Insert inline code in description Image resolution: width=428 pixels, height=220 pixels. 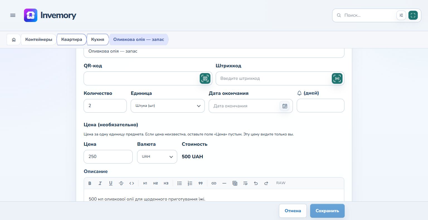pyautogui.click(x=132, y=183)
